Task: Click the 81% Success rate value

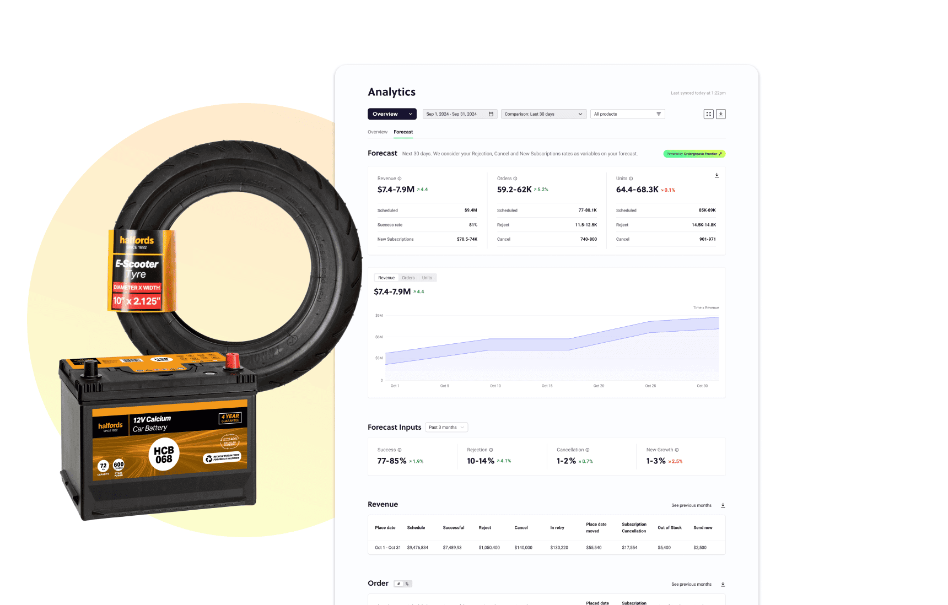Action: [473, 225]
